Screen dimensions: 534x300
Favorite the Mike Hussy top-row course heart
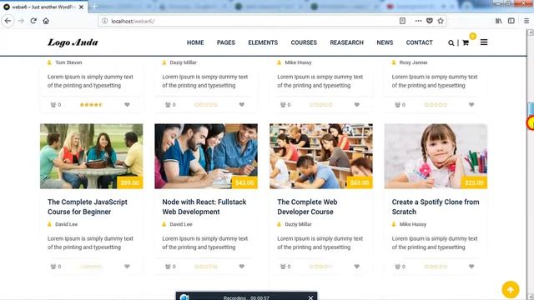pyautogui.click(x=356, y=105)
